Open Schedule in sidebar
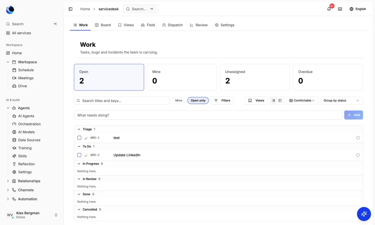Image resolution: width=375 pixels, height=225 pixels. 23,70
